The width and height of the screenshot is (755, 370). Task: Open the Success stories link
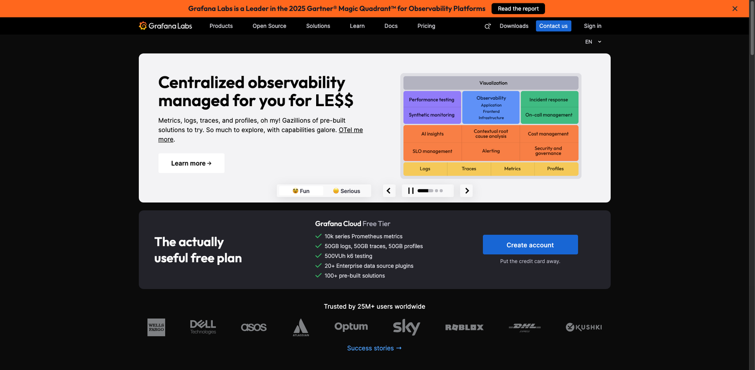pos(374,348)
